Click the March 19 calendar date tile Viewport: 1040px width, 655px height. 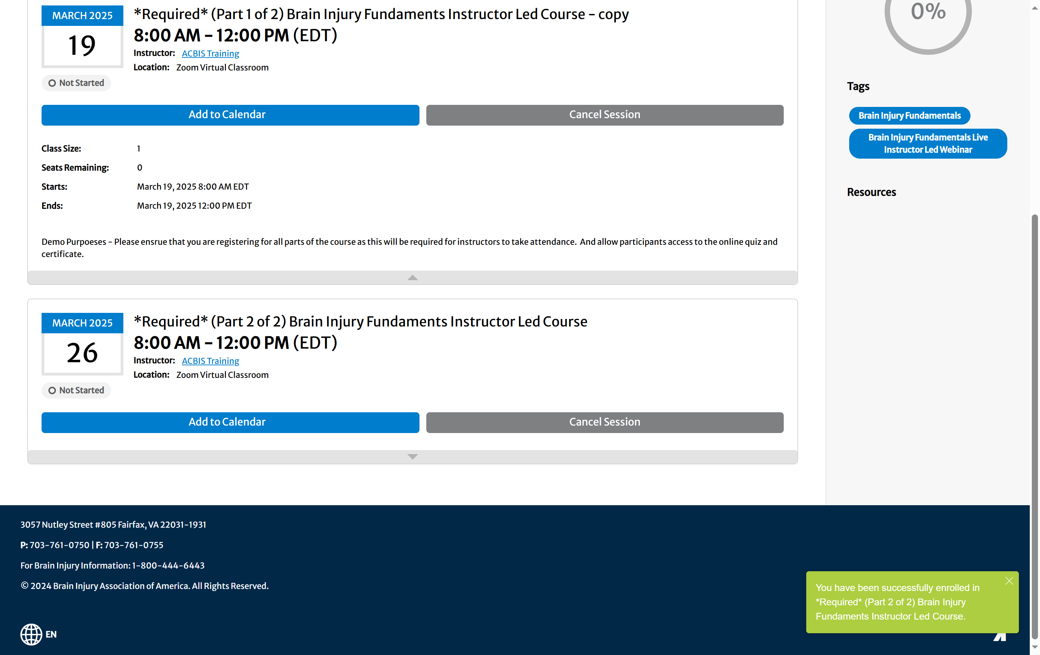pyautogui.click(x=82, y=37)
